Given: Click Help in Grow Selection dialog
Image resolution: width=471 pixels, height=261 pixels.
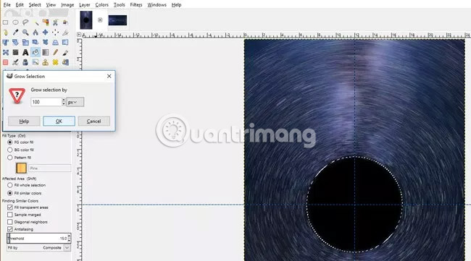Looking at the screenshot, I should click(24, 121).
